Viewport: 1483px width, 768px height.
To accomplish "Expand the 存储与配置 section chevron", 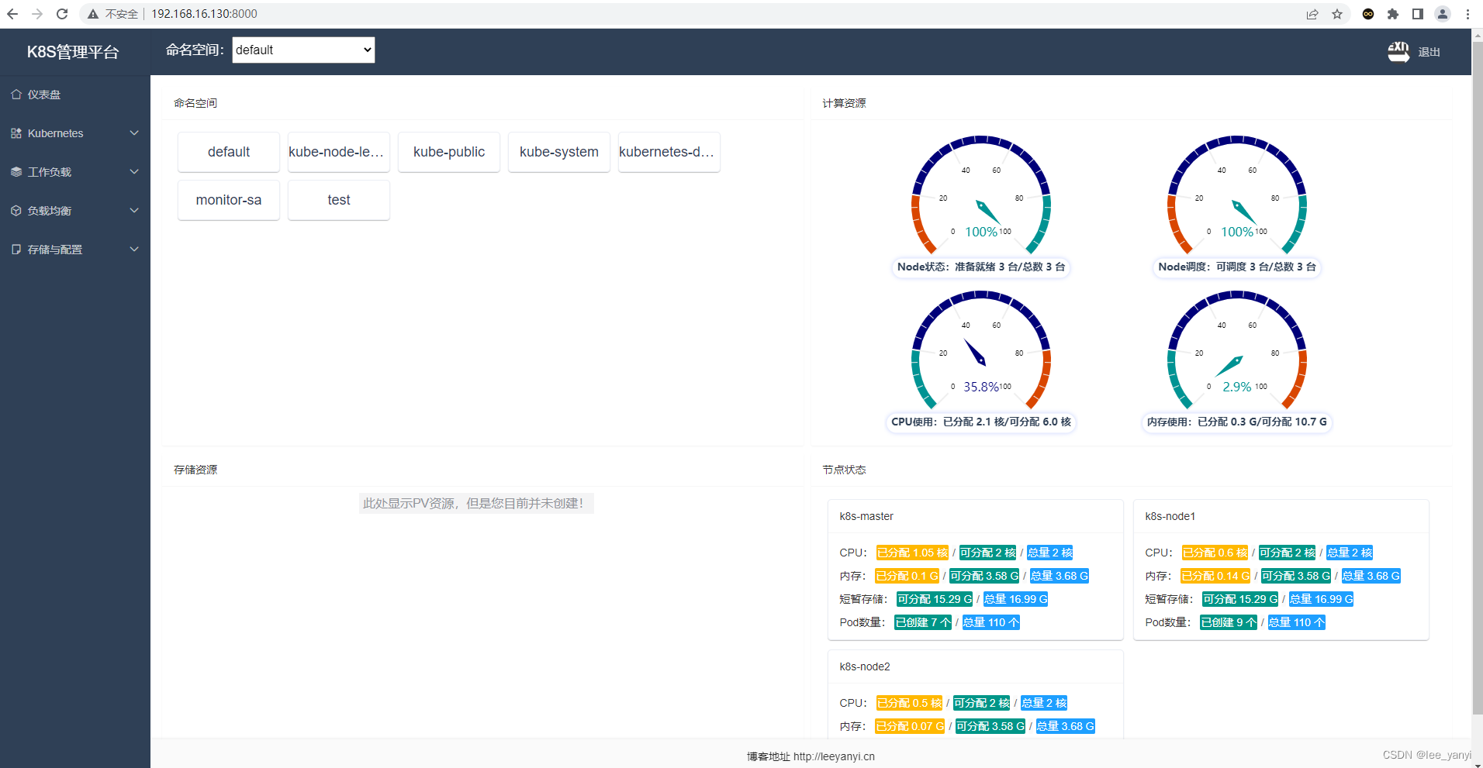I will 134,249.
